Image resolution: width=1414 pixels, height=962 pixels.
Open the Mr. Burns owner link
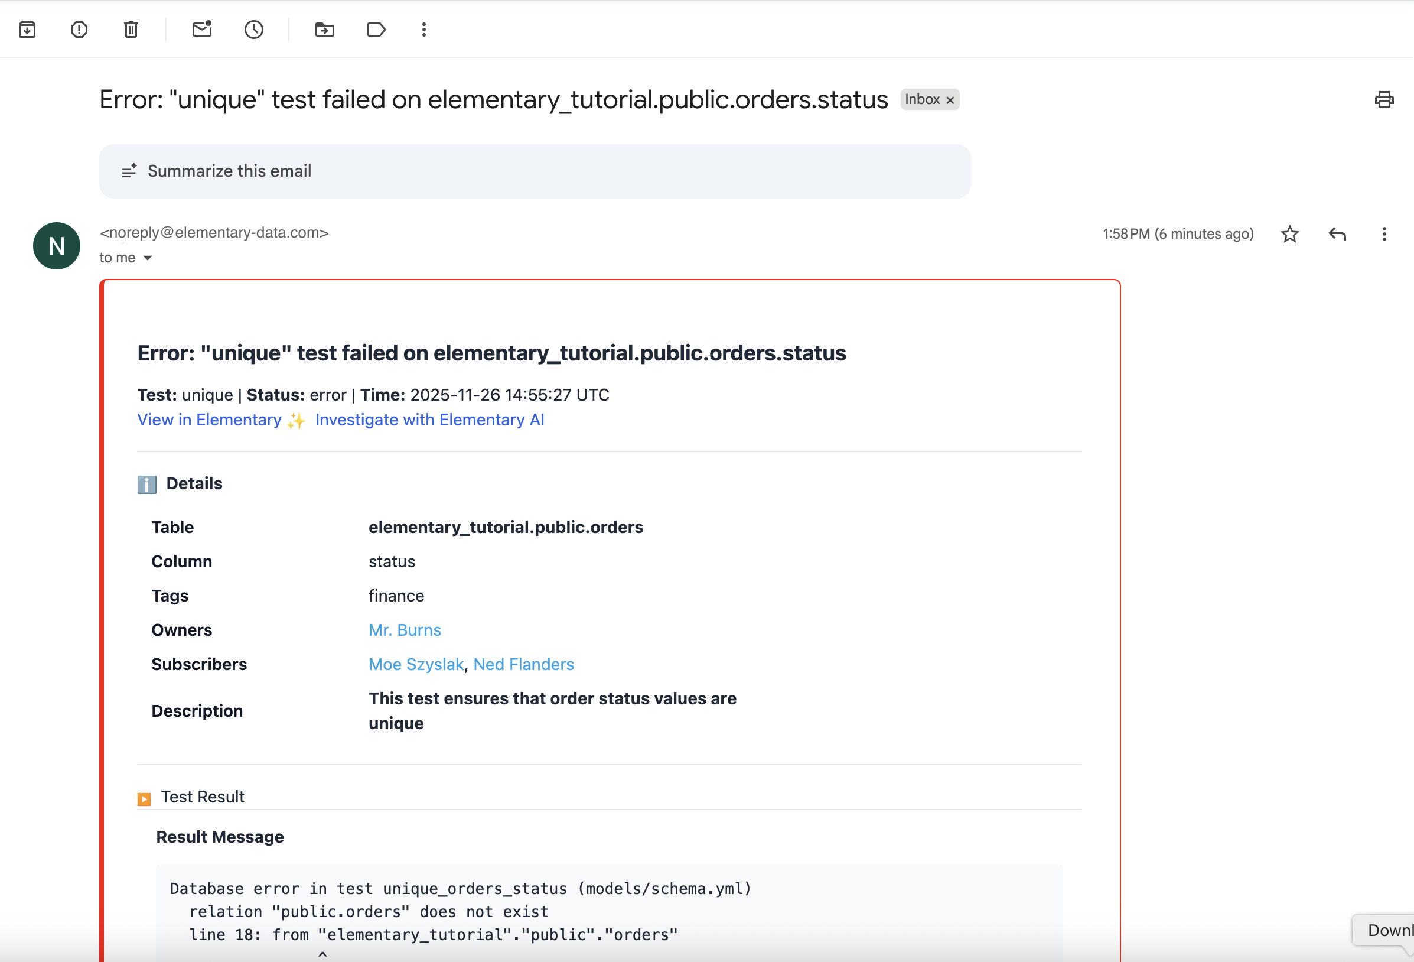click(405, 629)
